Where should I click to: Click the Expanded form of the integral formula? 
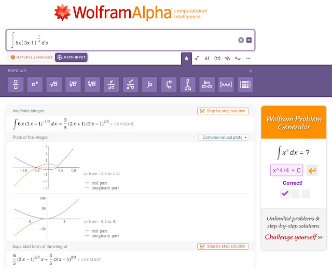57,259
